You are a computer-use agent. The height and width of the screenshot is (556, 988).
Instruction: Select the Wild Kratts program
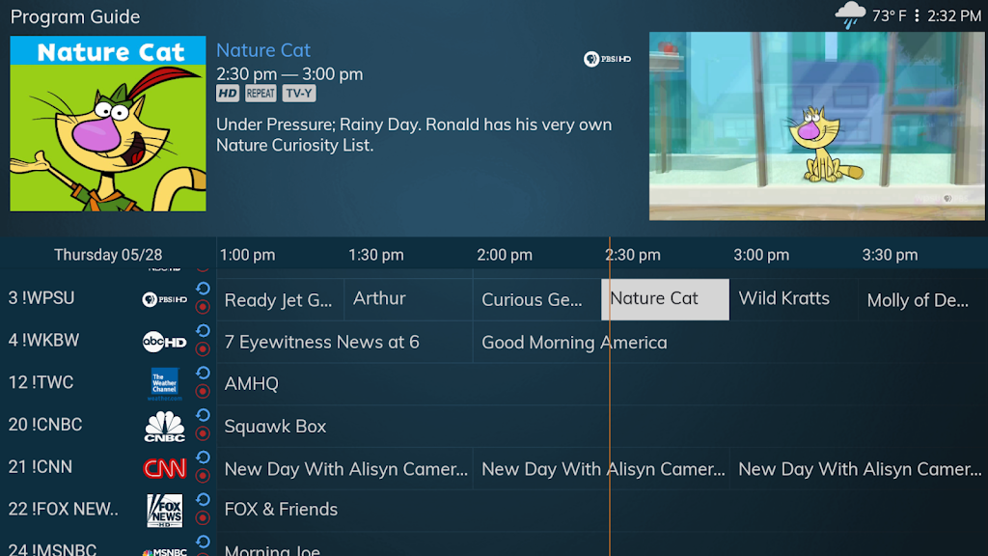[793, 299]
